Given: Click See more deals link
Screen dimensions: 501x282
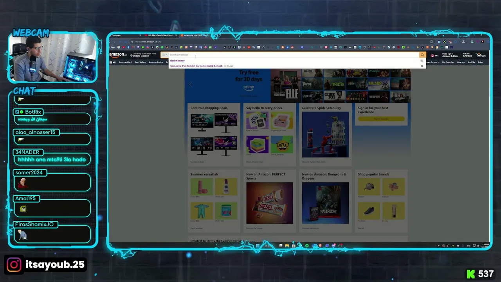Looking at the screenshot, I should click(197, 162).
